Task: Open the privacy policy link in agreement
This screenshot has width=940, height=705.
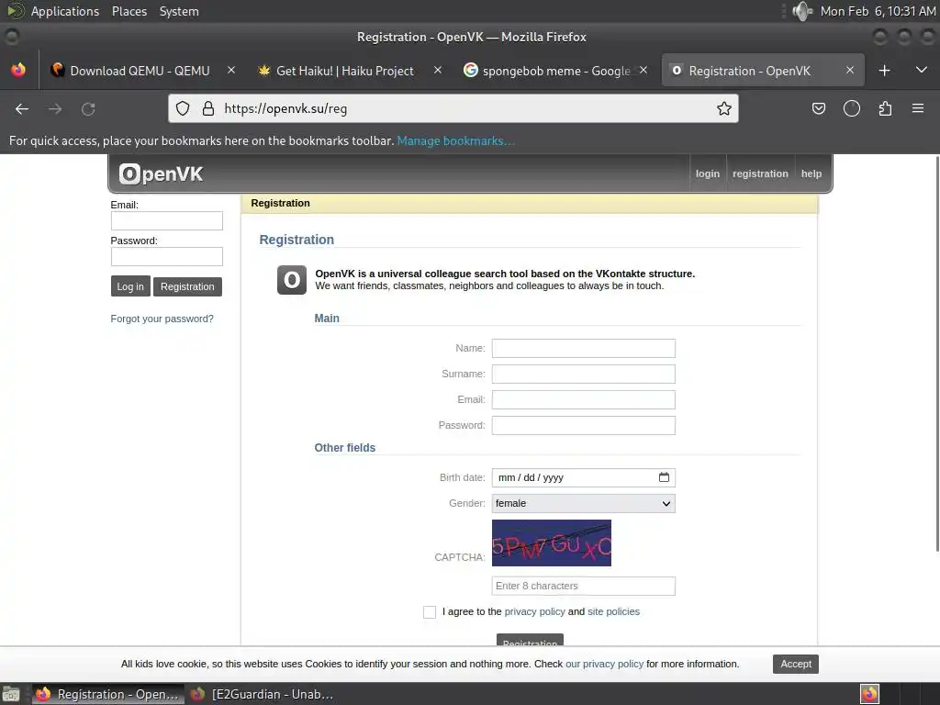Action: pyautogui.click(x=535, y=611)
